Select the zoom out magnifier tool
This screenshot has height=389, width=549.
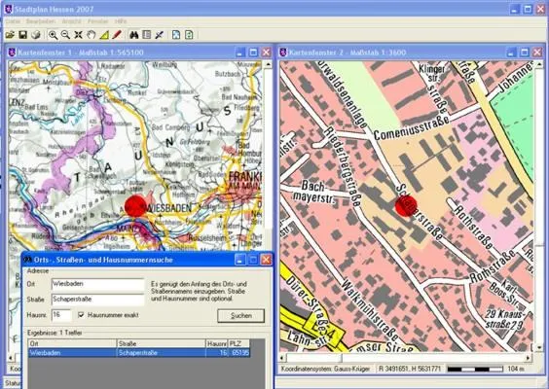(65, 35)
